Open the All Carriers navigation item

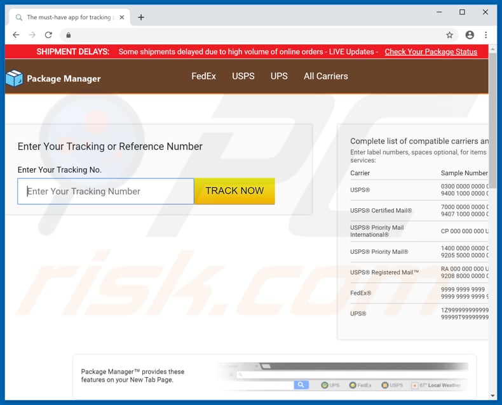pos(325,76)
